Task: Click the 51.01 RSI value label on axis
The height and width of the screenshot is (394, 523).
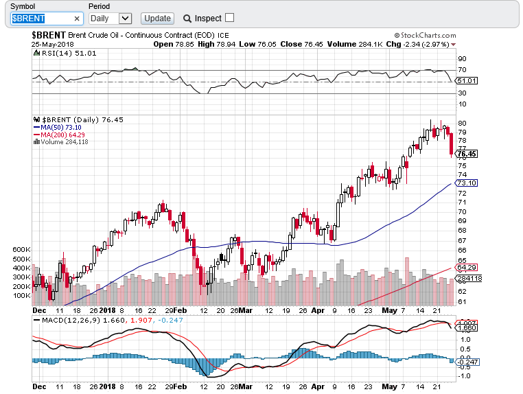Action: [x=467, y=80]
